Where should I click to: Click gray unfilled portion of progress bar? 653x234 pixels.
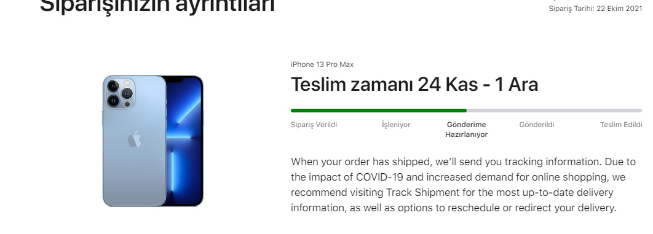[x=554, y=111]
